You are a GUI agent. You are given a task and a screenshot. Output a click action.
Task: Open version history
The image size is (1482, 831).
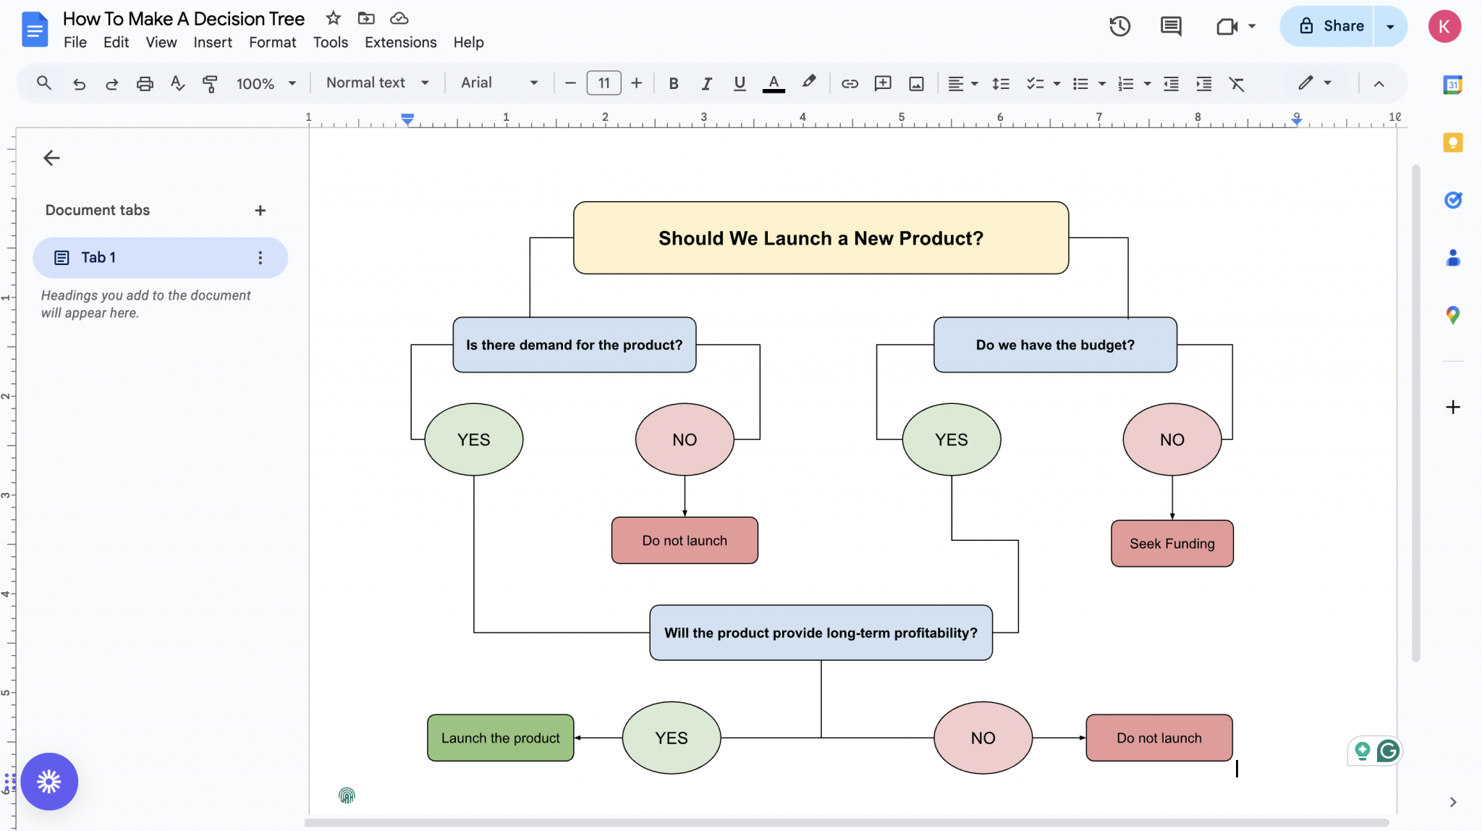[1119, 26]
